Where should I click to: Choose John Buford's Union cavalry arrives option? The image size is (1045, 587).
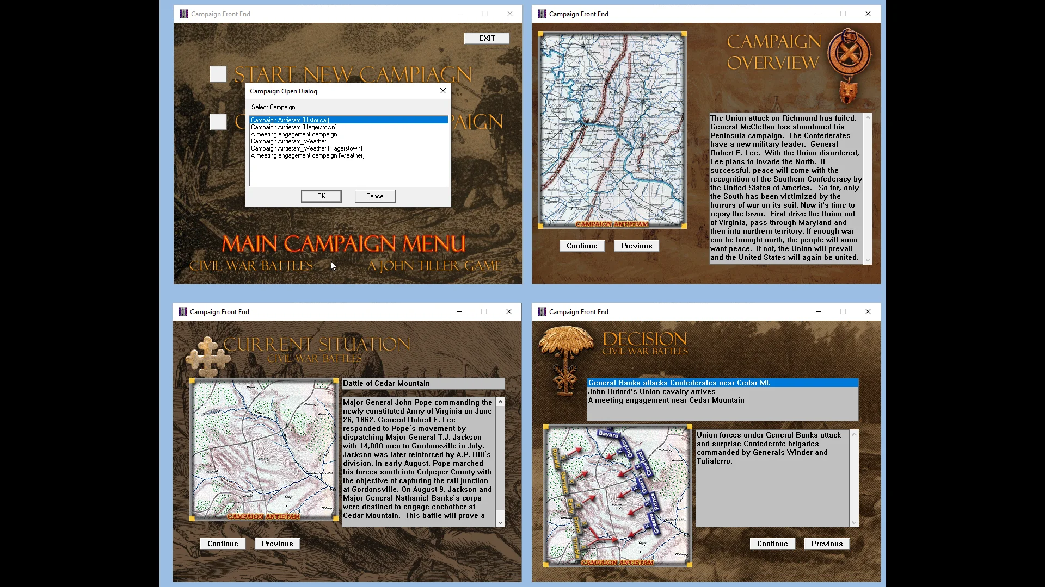coord(651,391)
